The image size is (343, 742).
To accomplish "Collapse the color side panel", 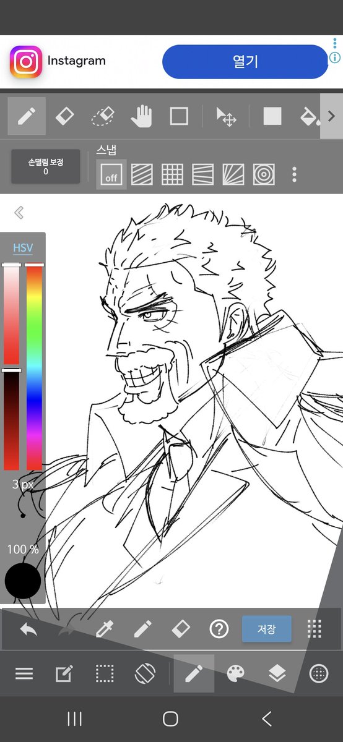I will (x=19, y=213).
